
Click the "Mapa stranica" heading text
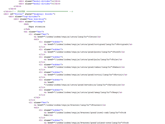pyautogui.click(x=37, y=27)
